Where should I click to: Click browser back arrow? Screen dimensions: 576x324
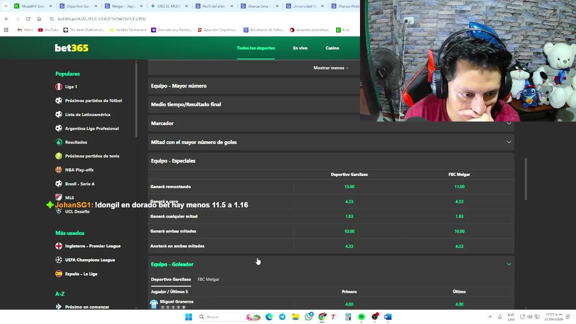6,19
